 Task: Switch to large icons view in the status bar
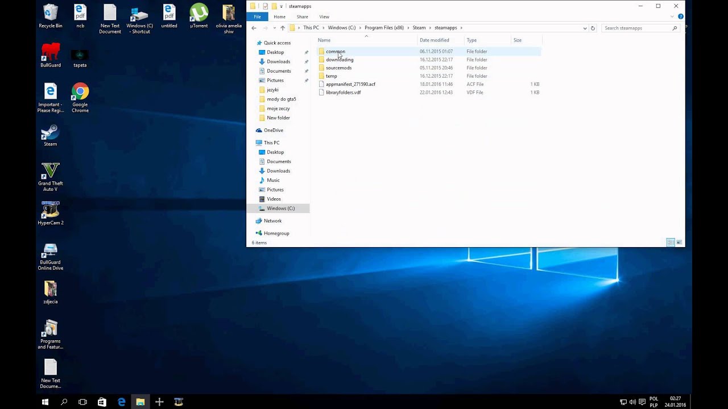click(x=679, y=243)
